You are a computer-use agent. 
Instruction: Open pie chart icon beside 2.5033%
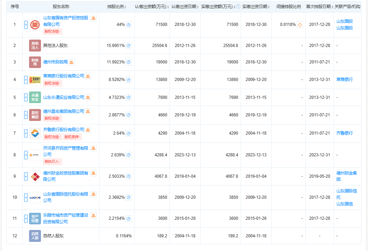129,176
